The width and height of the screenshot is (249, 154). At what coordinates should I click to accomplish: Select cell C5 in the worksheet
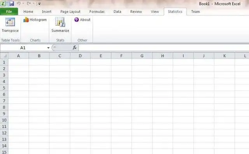(x=60, y=88)
